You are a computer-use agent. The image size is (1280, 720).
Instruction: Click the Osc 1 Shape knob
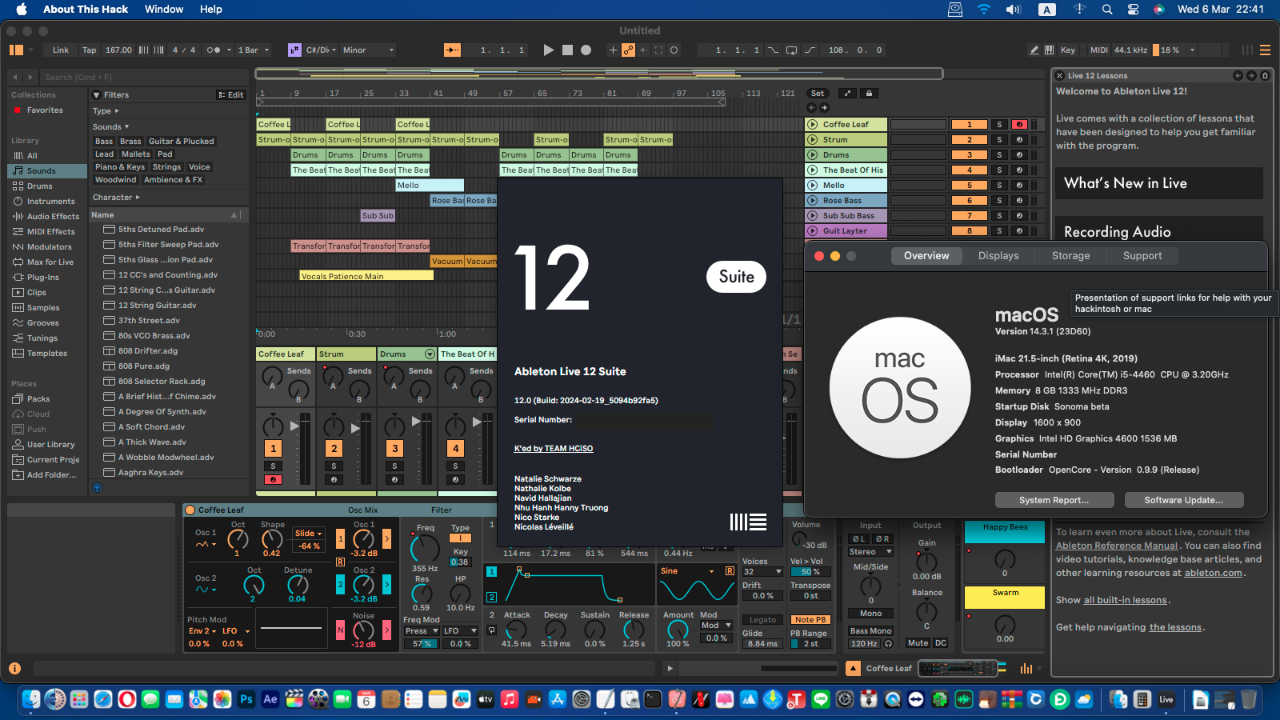pyautogui.click(x=272, y=540)
